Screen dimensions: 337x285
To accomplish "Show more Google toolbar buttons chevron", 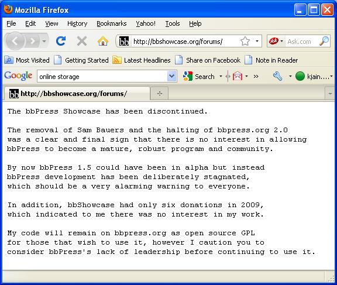I will point(256,76).
